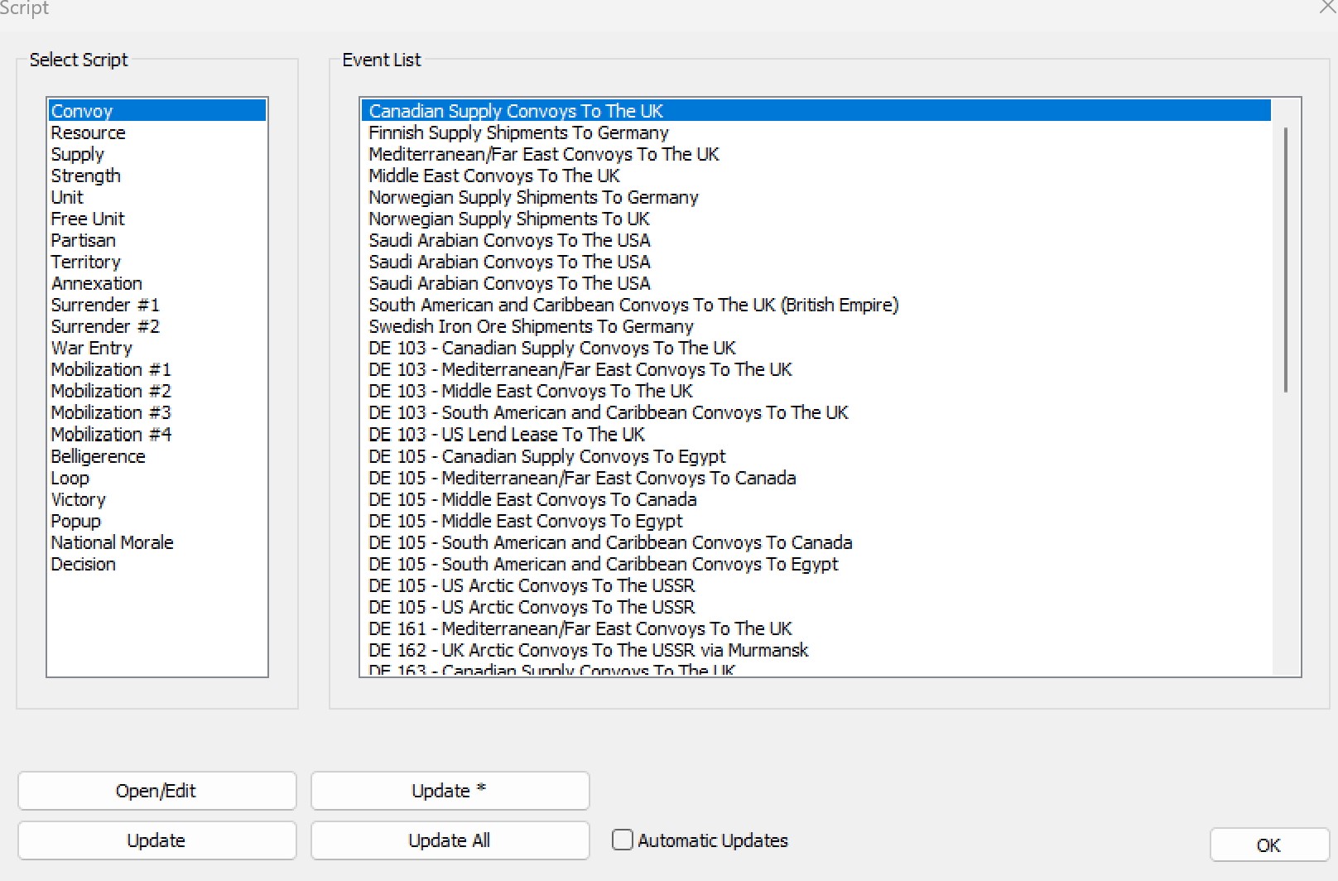Screen dimensions: 1338x881
Task: Select Finnish Supply Shipments To Germany event
Action: [518, 132]
